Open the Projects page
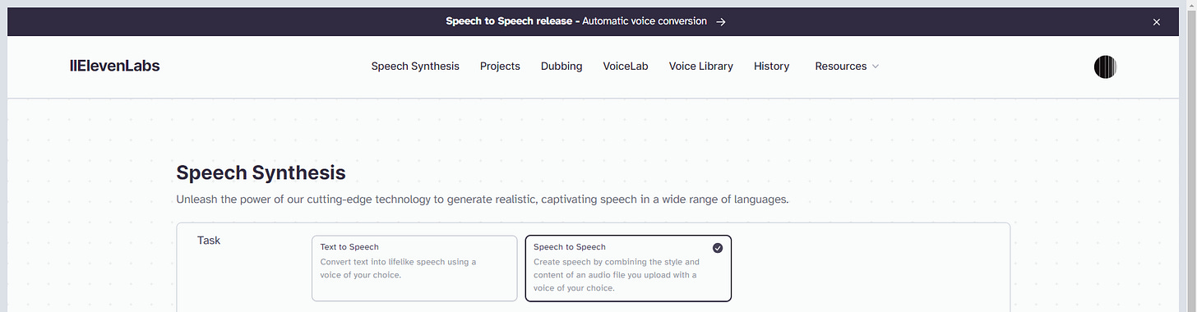This screenshot has width=1197, height=312. (500, 67)
